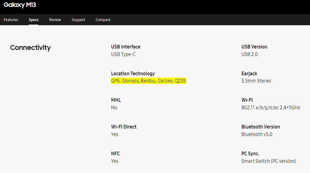This screenshot has width=310, height=173.
Task: Click the MHL label
Action: pos(116,100)
